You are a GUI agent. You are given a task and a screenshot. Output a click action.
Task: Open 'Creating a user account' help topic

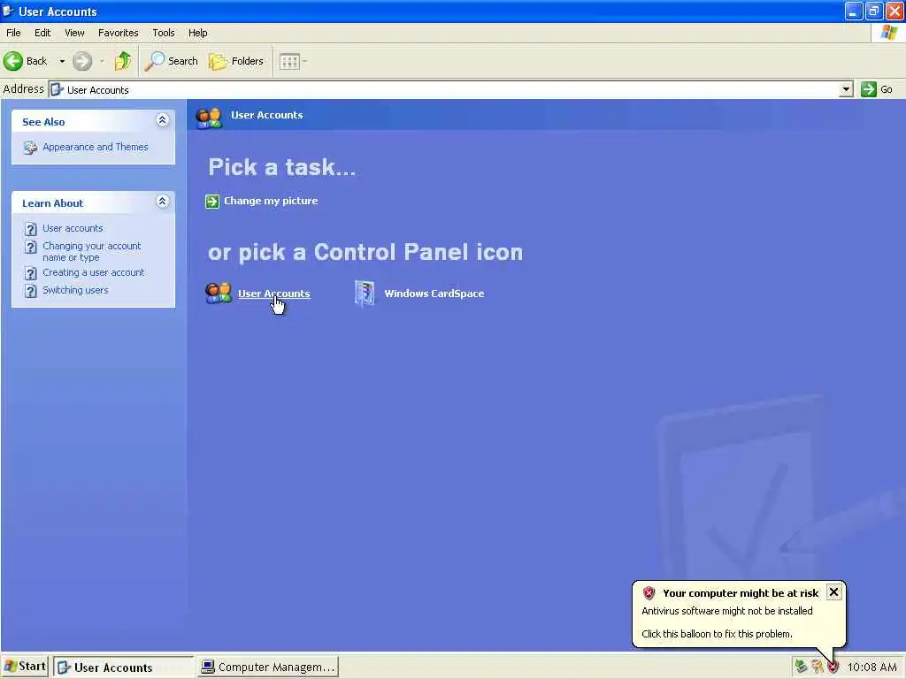point(94,272)
